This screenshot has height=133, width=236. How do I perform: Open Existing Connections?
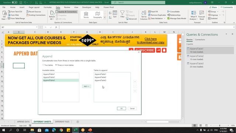tap(36, 15)
